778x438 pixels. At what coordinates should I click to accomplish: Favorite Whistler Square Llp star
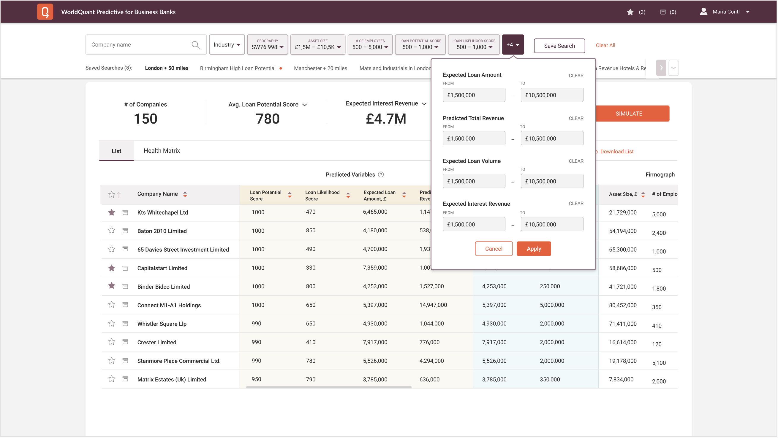pos(111,324)
